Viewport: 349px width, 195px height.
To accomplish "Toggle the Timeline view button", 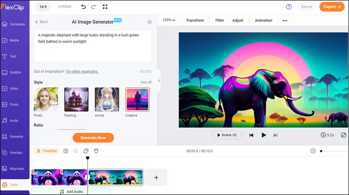I will [x=47, y=151].
